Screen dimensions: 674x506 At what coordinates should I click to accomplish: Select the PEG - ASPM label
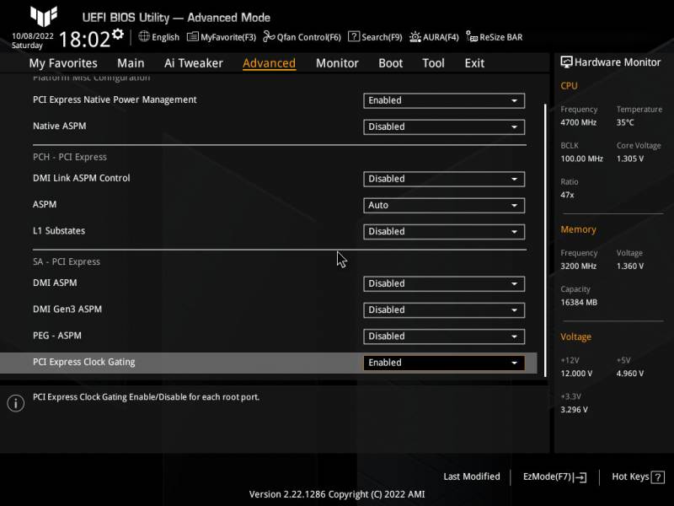point(56,336)
